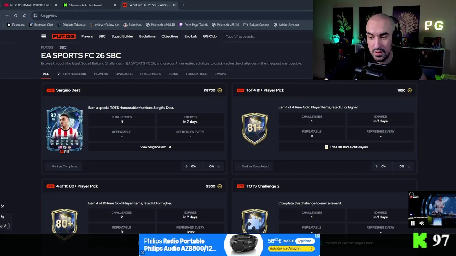Open the Restream Chat bookmark
456x256 pixels.
click(41, 25)
